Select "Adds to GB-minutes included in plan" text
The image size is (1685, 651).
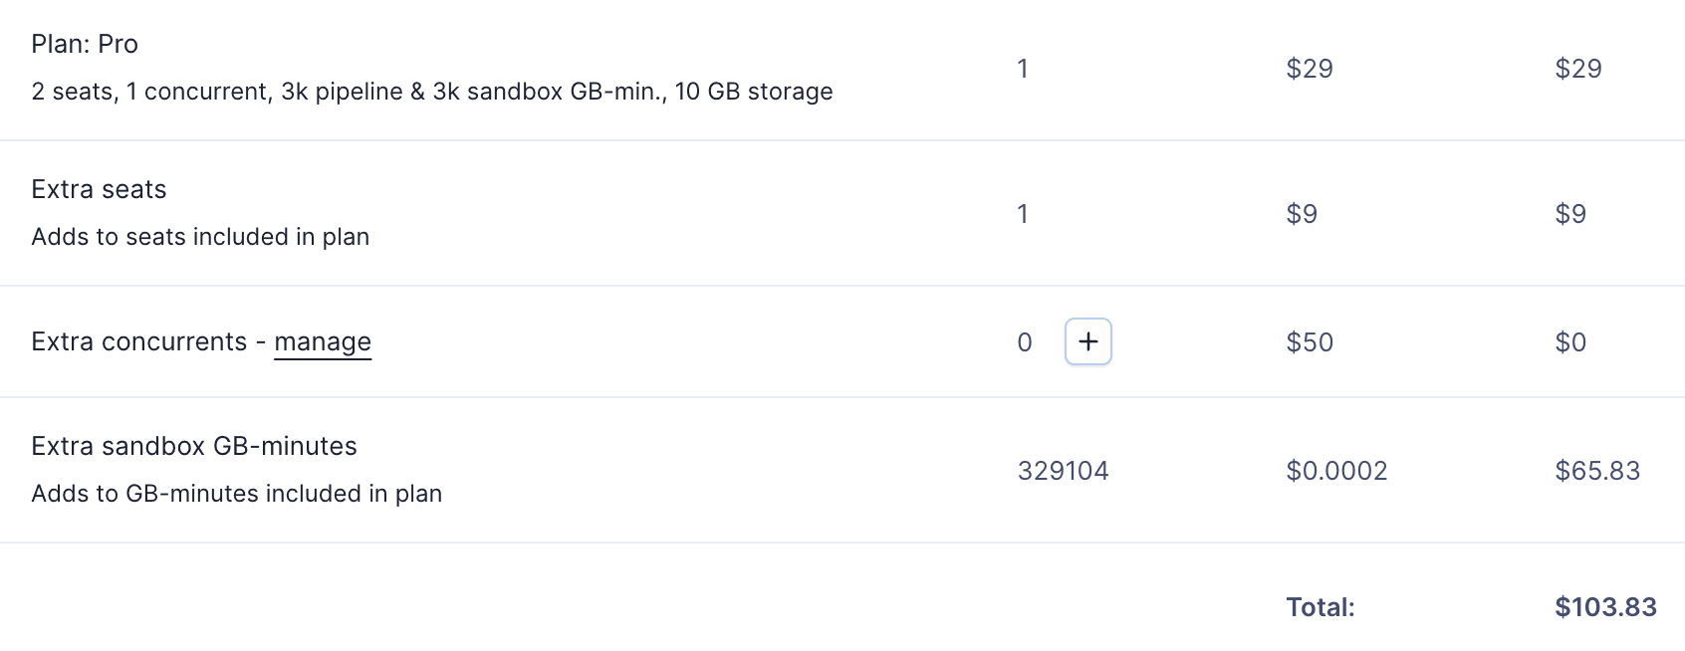tap(237, 494)
